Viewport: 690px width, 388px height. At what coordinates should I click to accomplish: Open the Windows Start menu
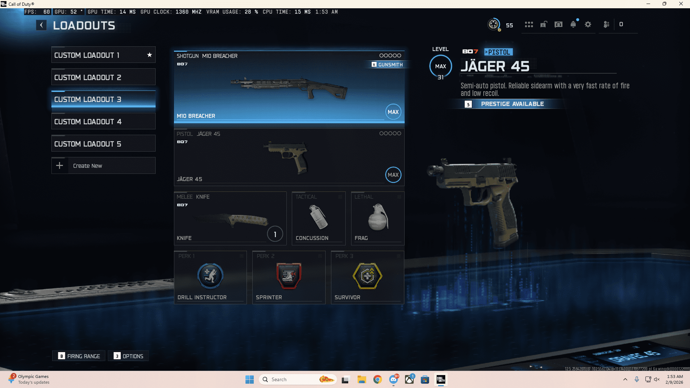[249, 379]
